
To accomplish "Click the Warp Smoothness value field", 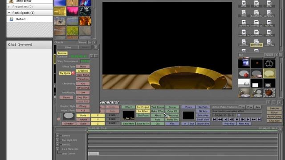I will [85, 61].
